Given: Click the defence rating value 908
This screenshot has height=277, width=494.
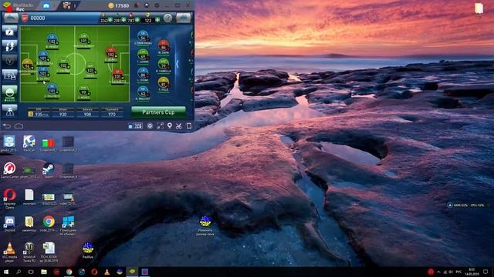Looking at the screenshot, I should point(87,115).
